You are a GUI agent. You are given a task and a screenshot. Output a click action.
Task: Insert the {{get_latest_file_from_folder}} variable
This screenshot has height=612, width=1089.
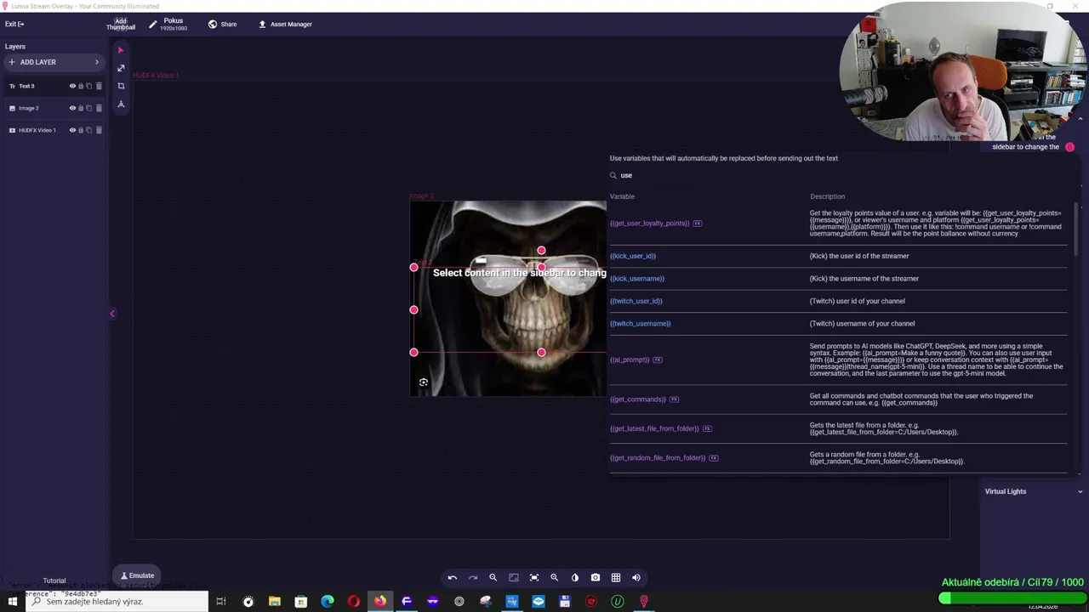coord(654,428)
